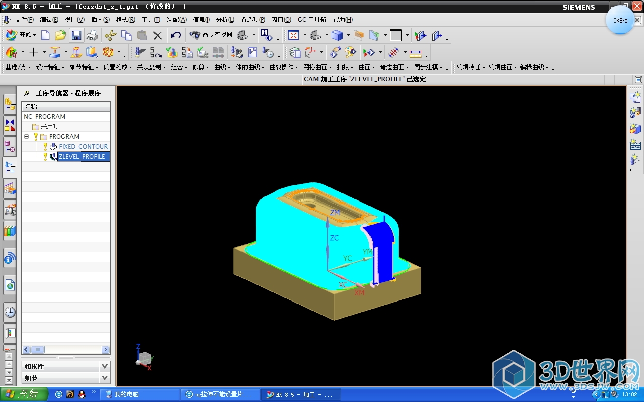Cut with the scissors icon
This screenshot has width=644, height=402.
(111, 35)
